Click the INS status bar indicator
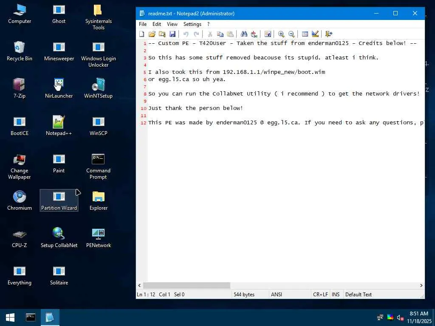The width and height of the screenshot is (435, 326). pyautogui.click(x=336, y=295)
